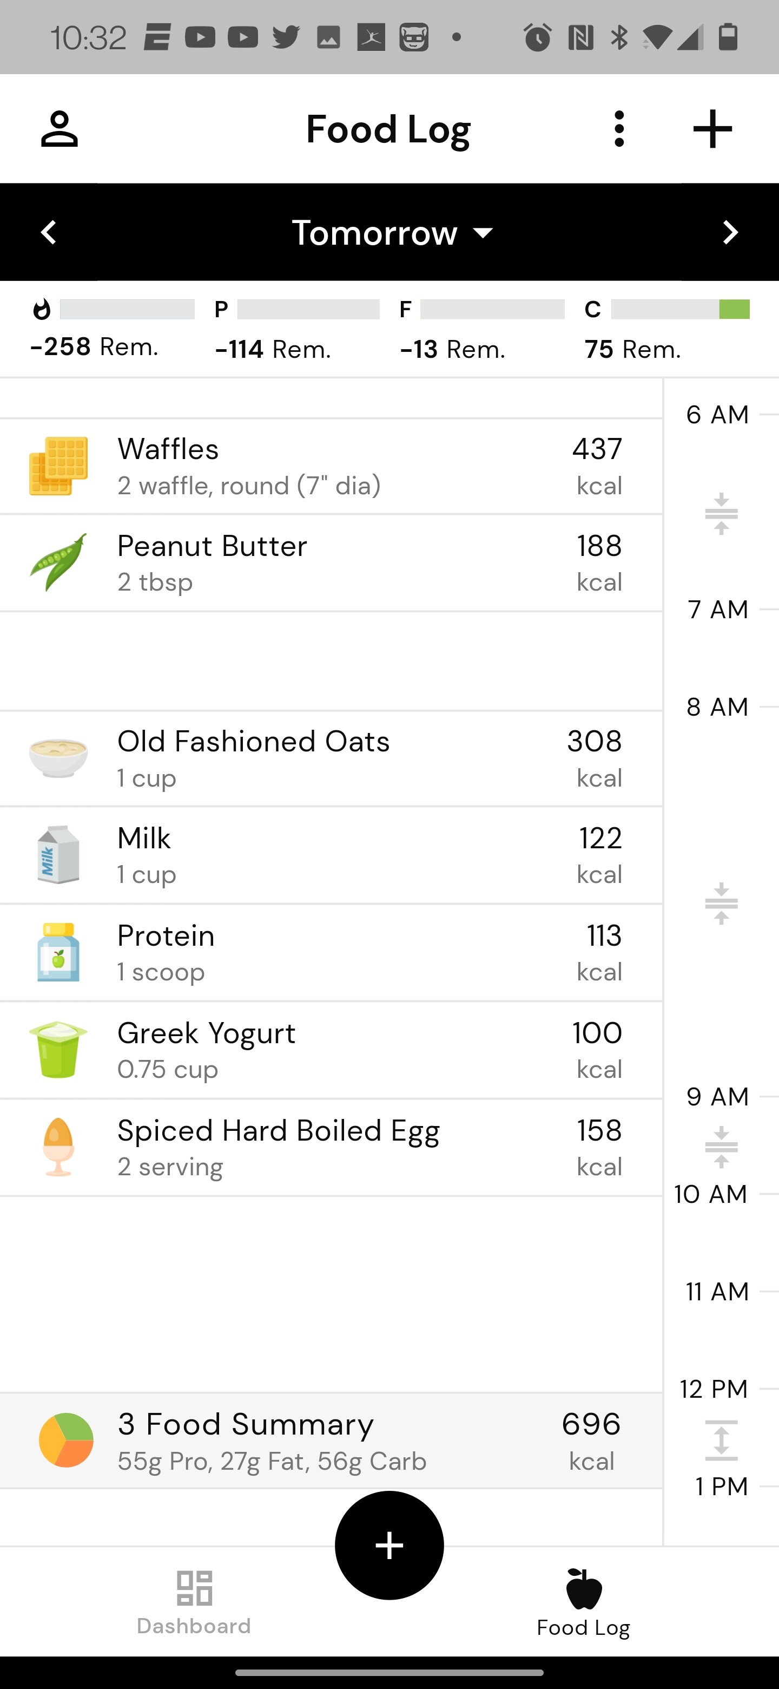Tap the Greek Yogurt cup icon
779x1689 pixels.
[58, 1050]
